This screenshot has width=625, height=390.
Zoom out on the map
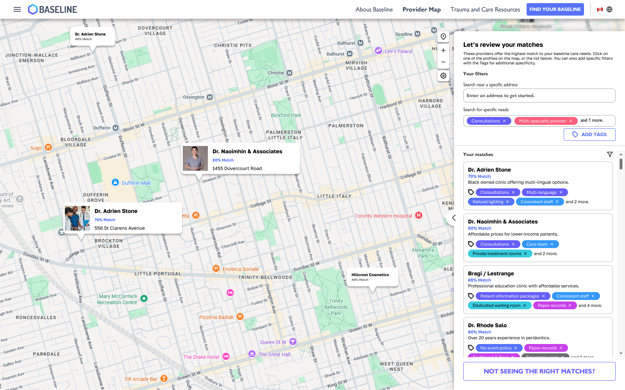(443, 62)
